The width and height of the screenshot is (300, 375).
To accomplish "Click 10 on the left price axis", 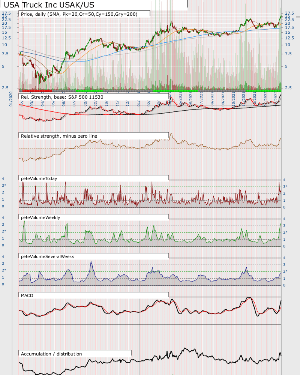I will 4,45.
